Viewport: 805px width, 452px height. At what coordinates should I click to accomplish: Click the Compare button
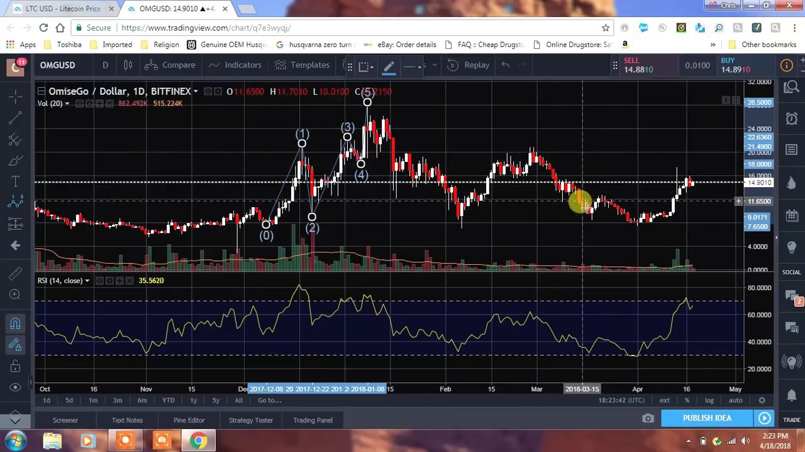click(x=170, y=65)
